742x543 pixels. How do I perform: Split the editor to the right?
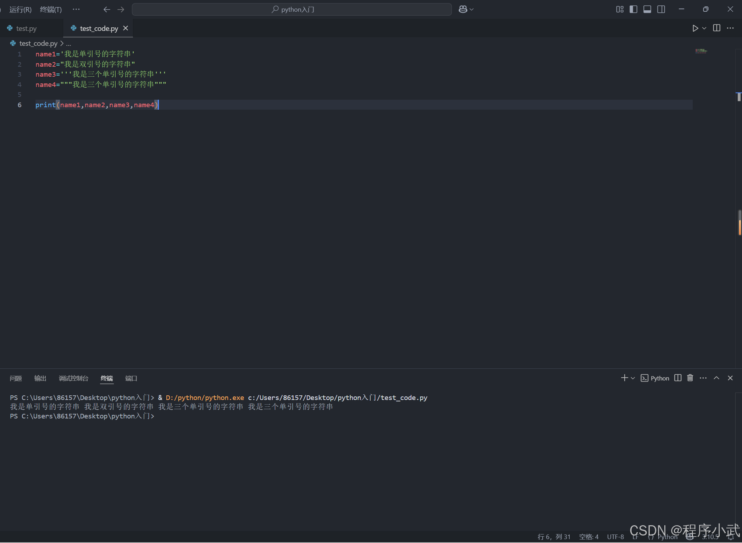click(716, 28)
